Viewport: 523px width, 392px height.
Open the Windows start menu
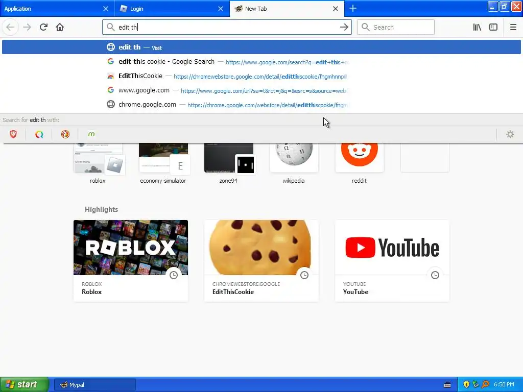point(24,384)
